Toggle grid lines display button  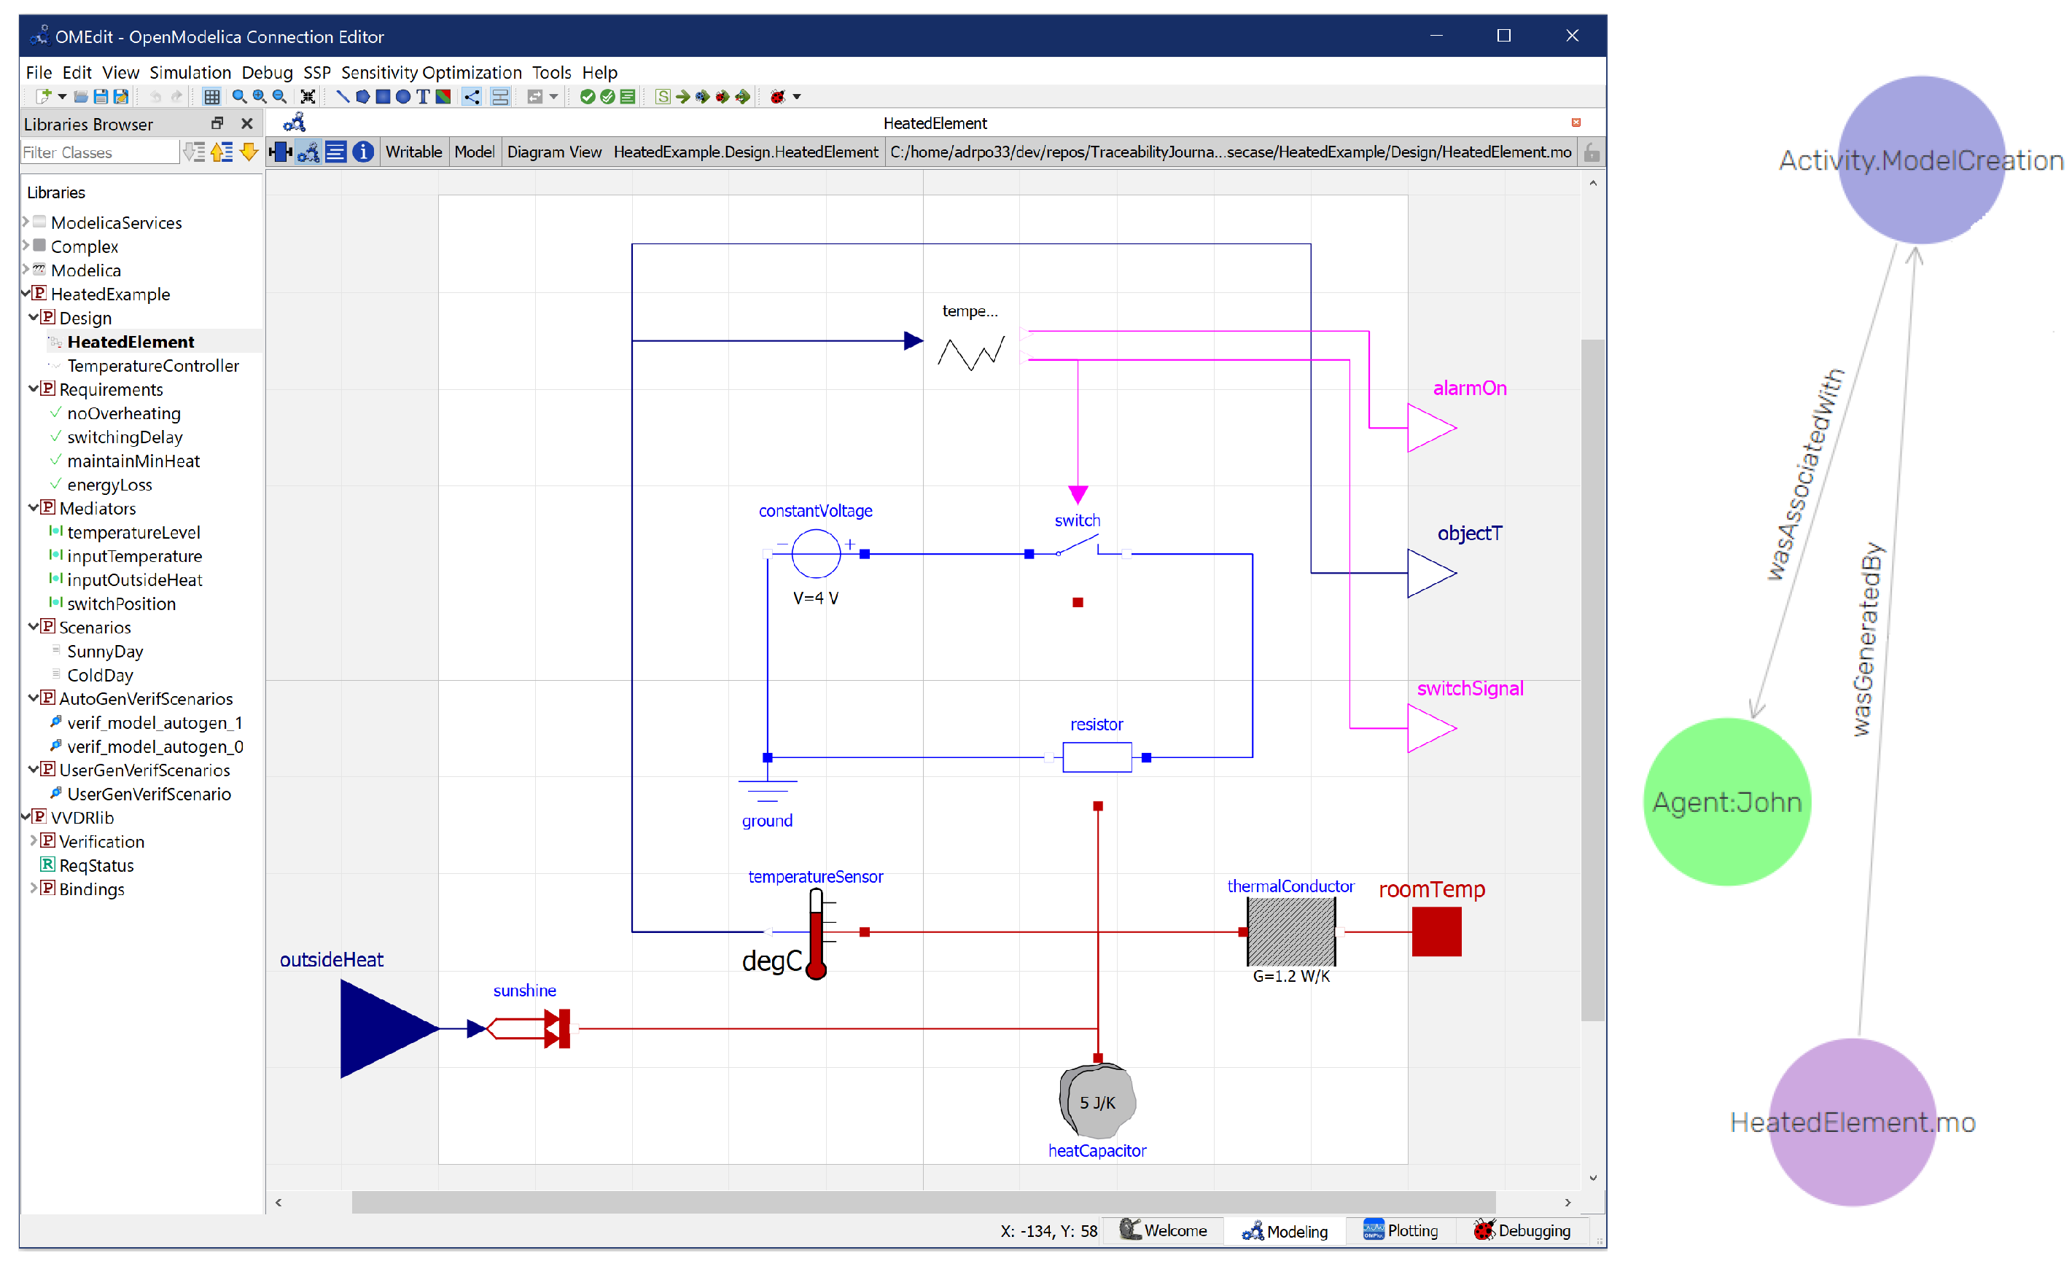point(212,97)
